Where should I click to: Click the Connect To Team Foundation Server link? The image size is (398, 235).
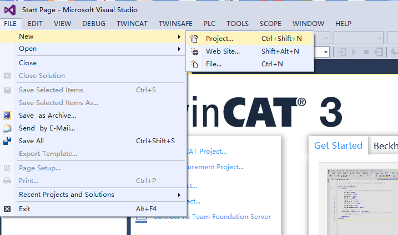(x=212, y=217)
